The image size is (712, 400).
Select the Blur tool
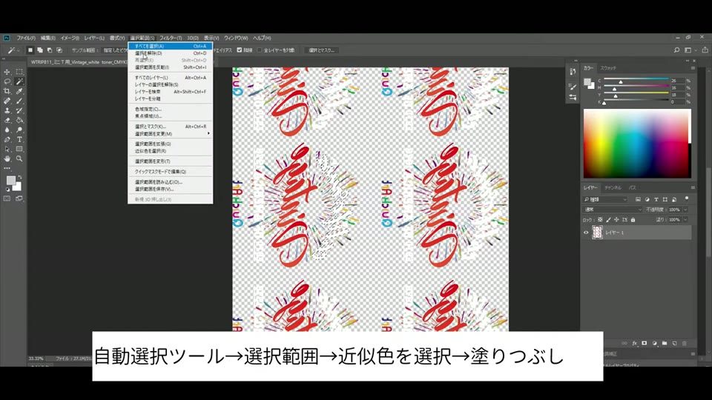click(x=7, y=130)
